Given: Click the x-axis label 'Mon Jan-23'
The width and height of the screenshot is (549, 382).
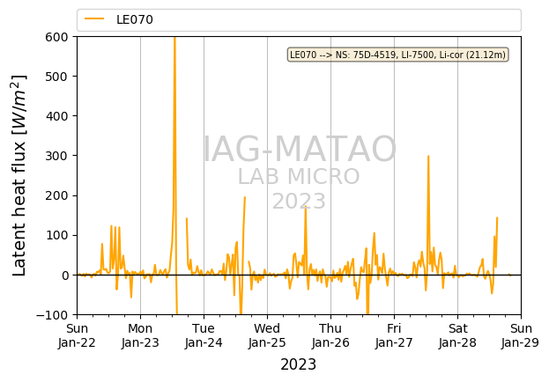Looking at the screenshot, I should (x=140, y=335).
